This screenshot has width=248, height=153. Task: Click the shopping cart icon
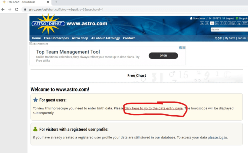[237, 19]
